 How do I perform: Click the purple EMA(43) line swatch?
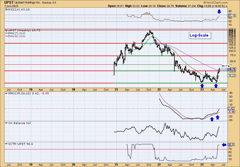6,36
